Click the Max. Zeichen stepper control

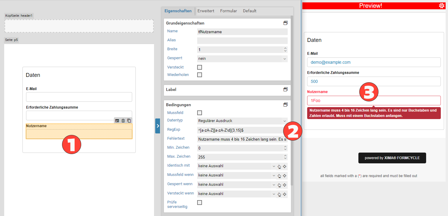[285, 157]
